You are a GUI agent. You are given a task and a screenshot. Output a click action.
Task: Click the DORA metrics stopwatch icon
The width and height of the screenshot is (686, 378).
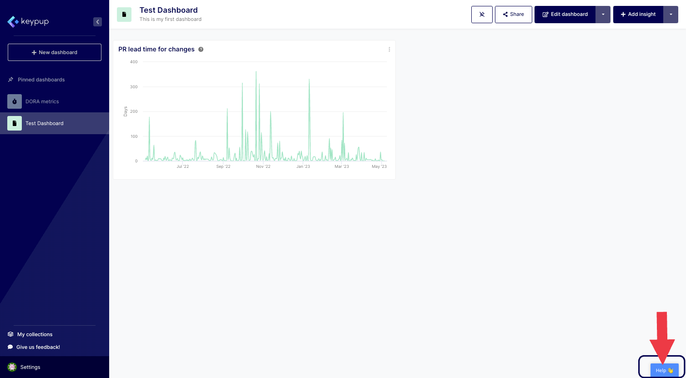pos(15,101)
